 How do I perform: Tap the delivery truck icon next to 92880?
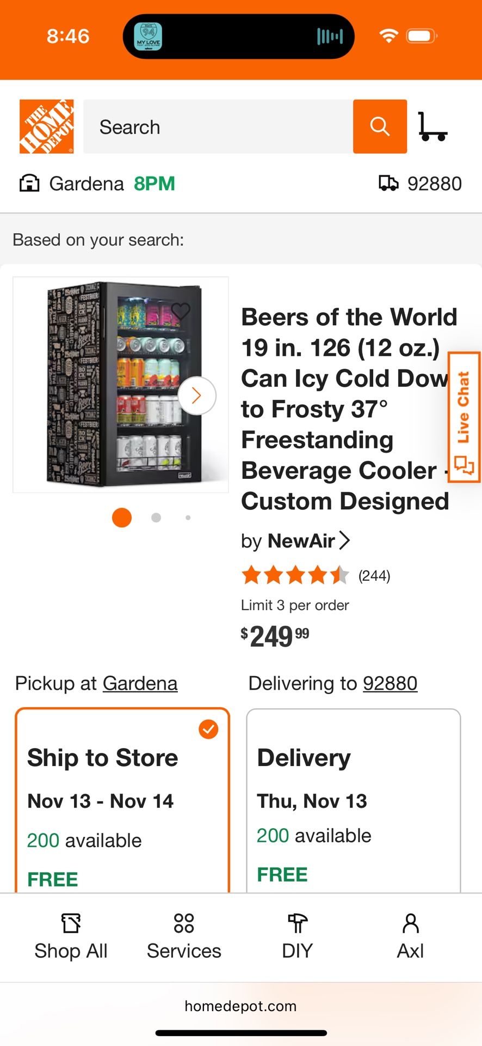click(390, 183)
